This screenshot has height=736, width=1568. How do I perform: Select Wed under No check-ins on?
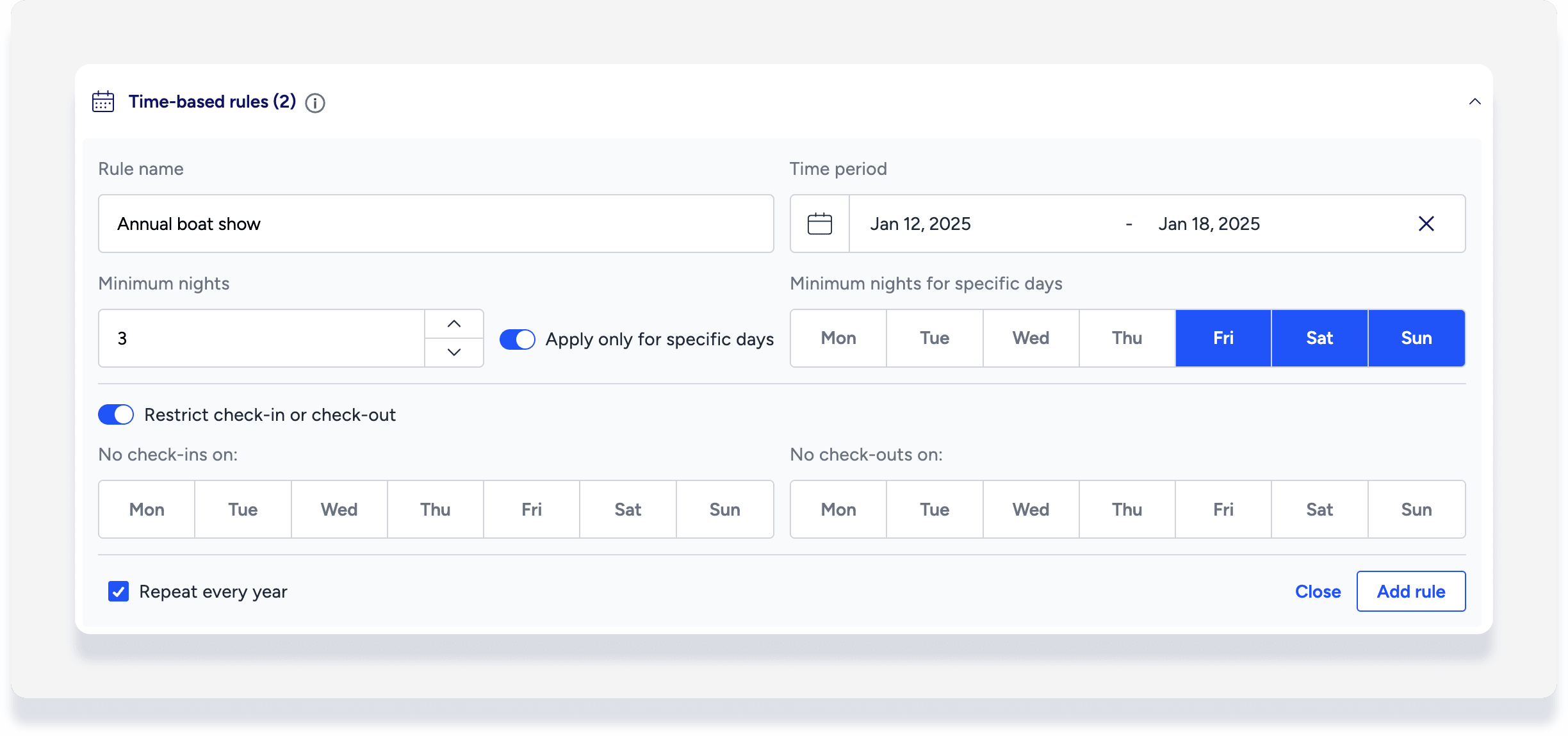click(x=339, y=509)
